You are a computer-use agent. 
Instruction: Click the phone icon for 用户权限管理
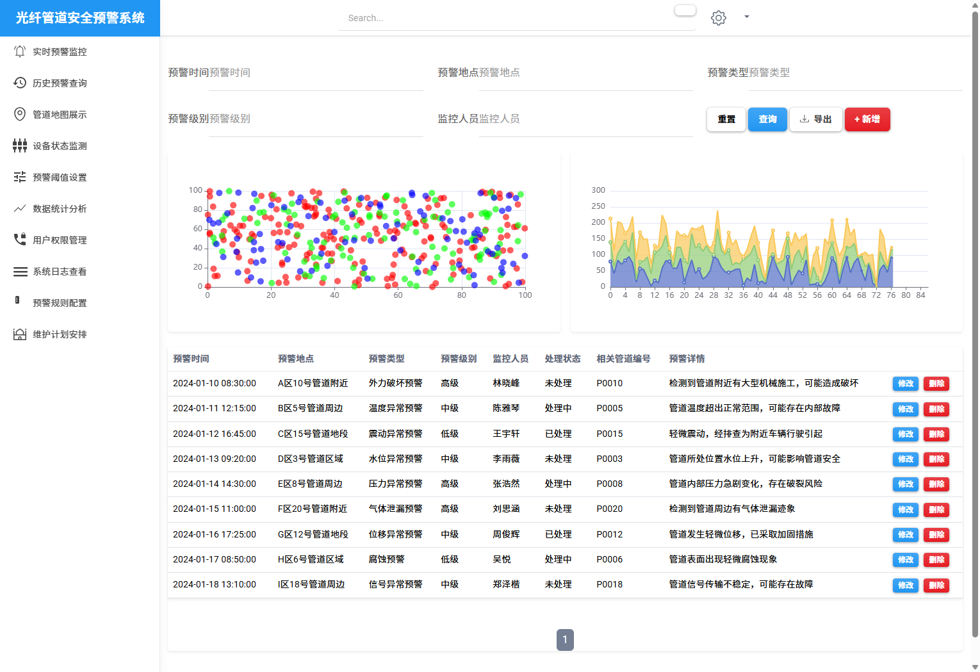pyautogui.click(x=20, y=240)
